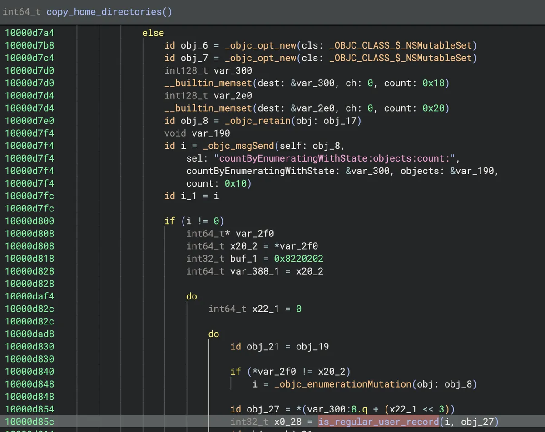Select the int64_t return type in header
The height and width of the screenshot is (432, 545).
click(x=22, y=12)
